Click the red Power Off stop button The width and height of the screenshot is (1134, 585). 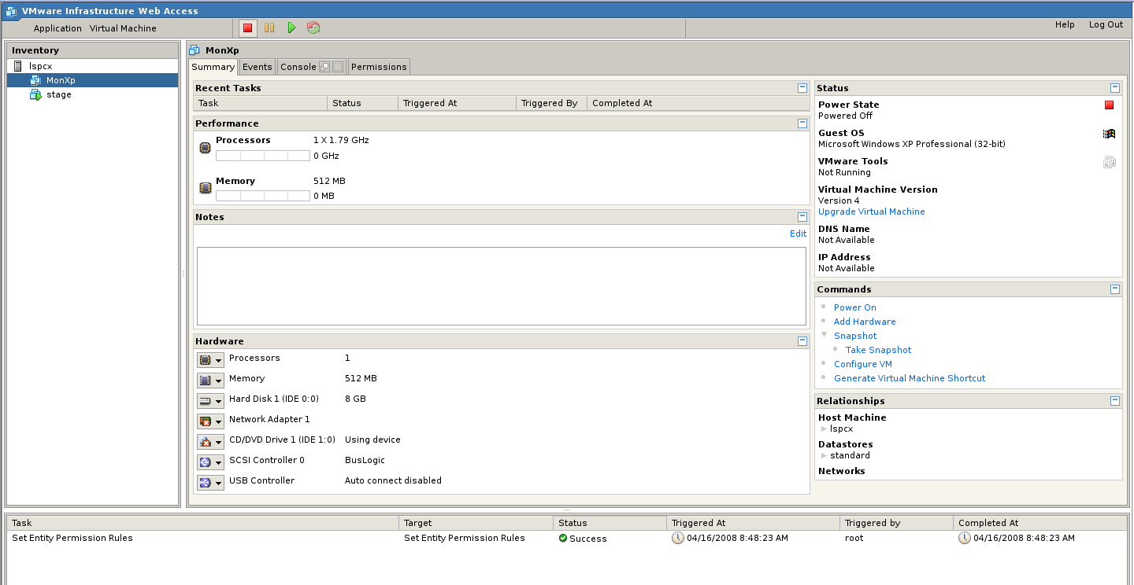click(x=247, y=28)
